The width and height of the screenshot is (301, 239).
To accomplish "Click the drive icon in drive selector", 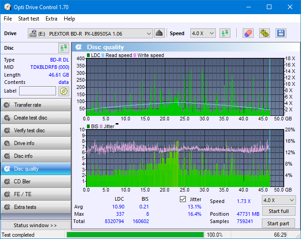I will point(33,33).
